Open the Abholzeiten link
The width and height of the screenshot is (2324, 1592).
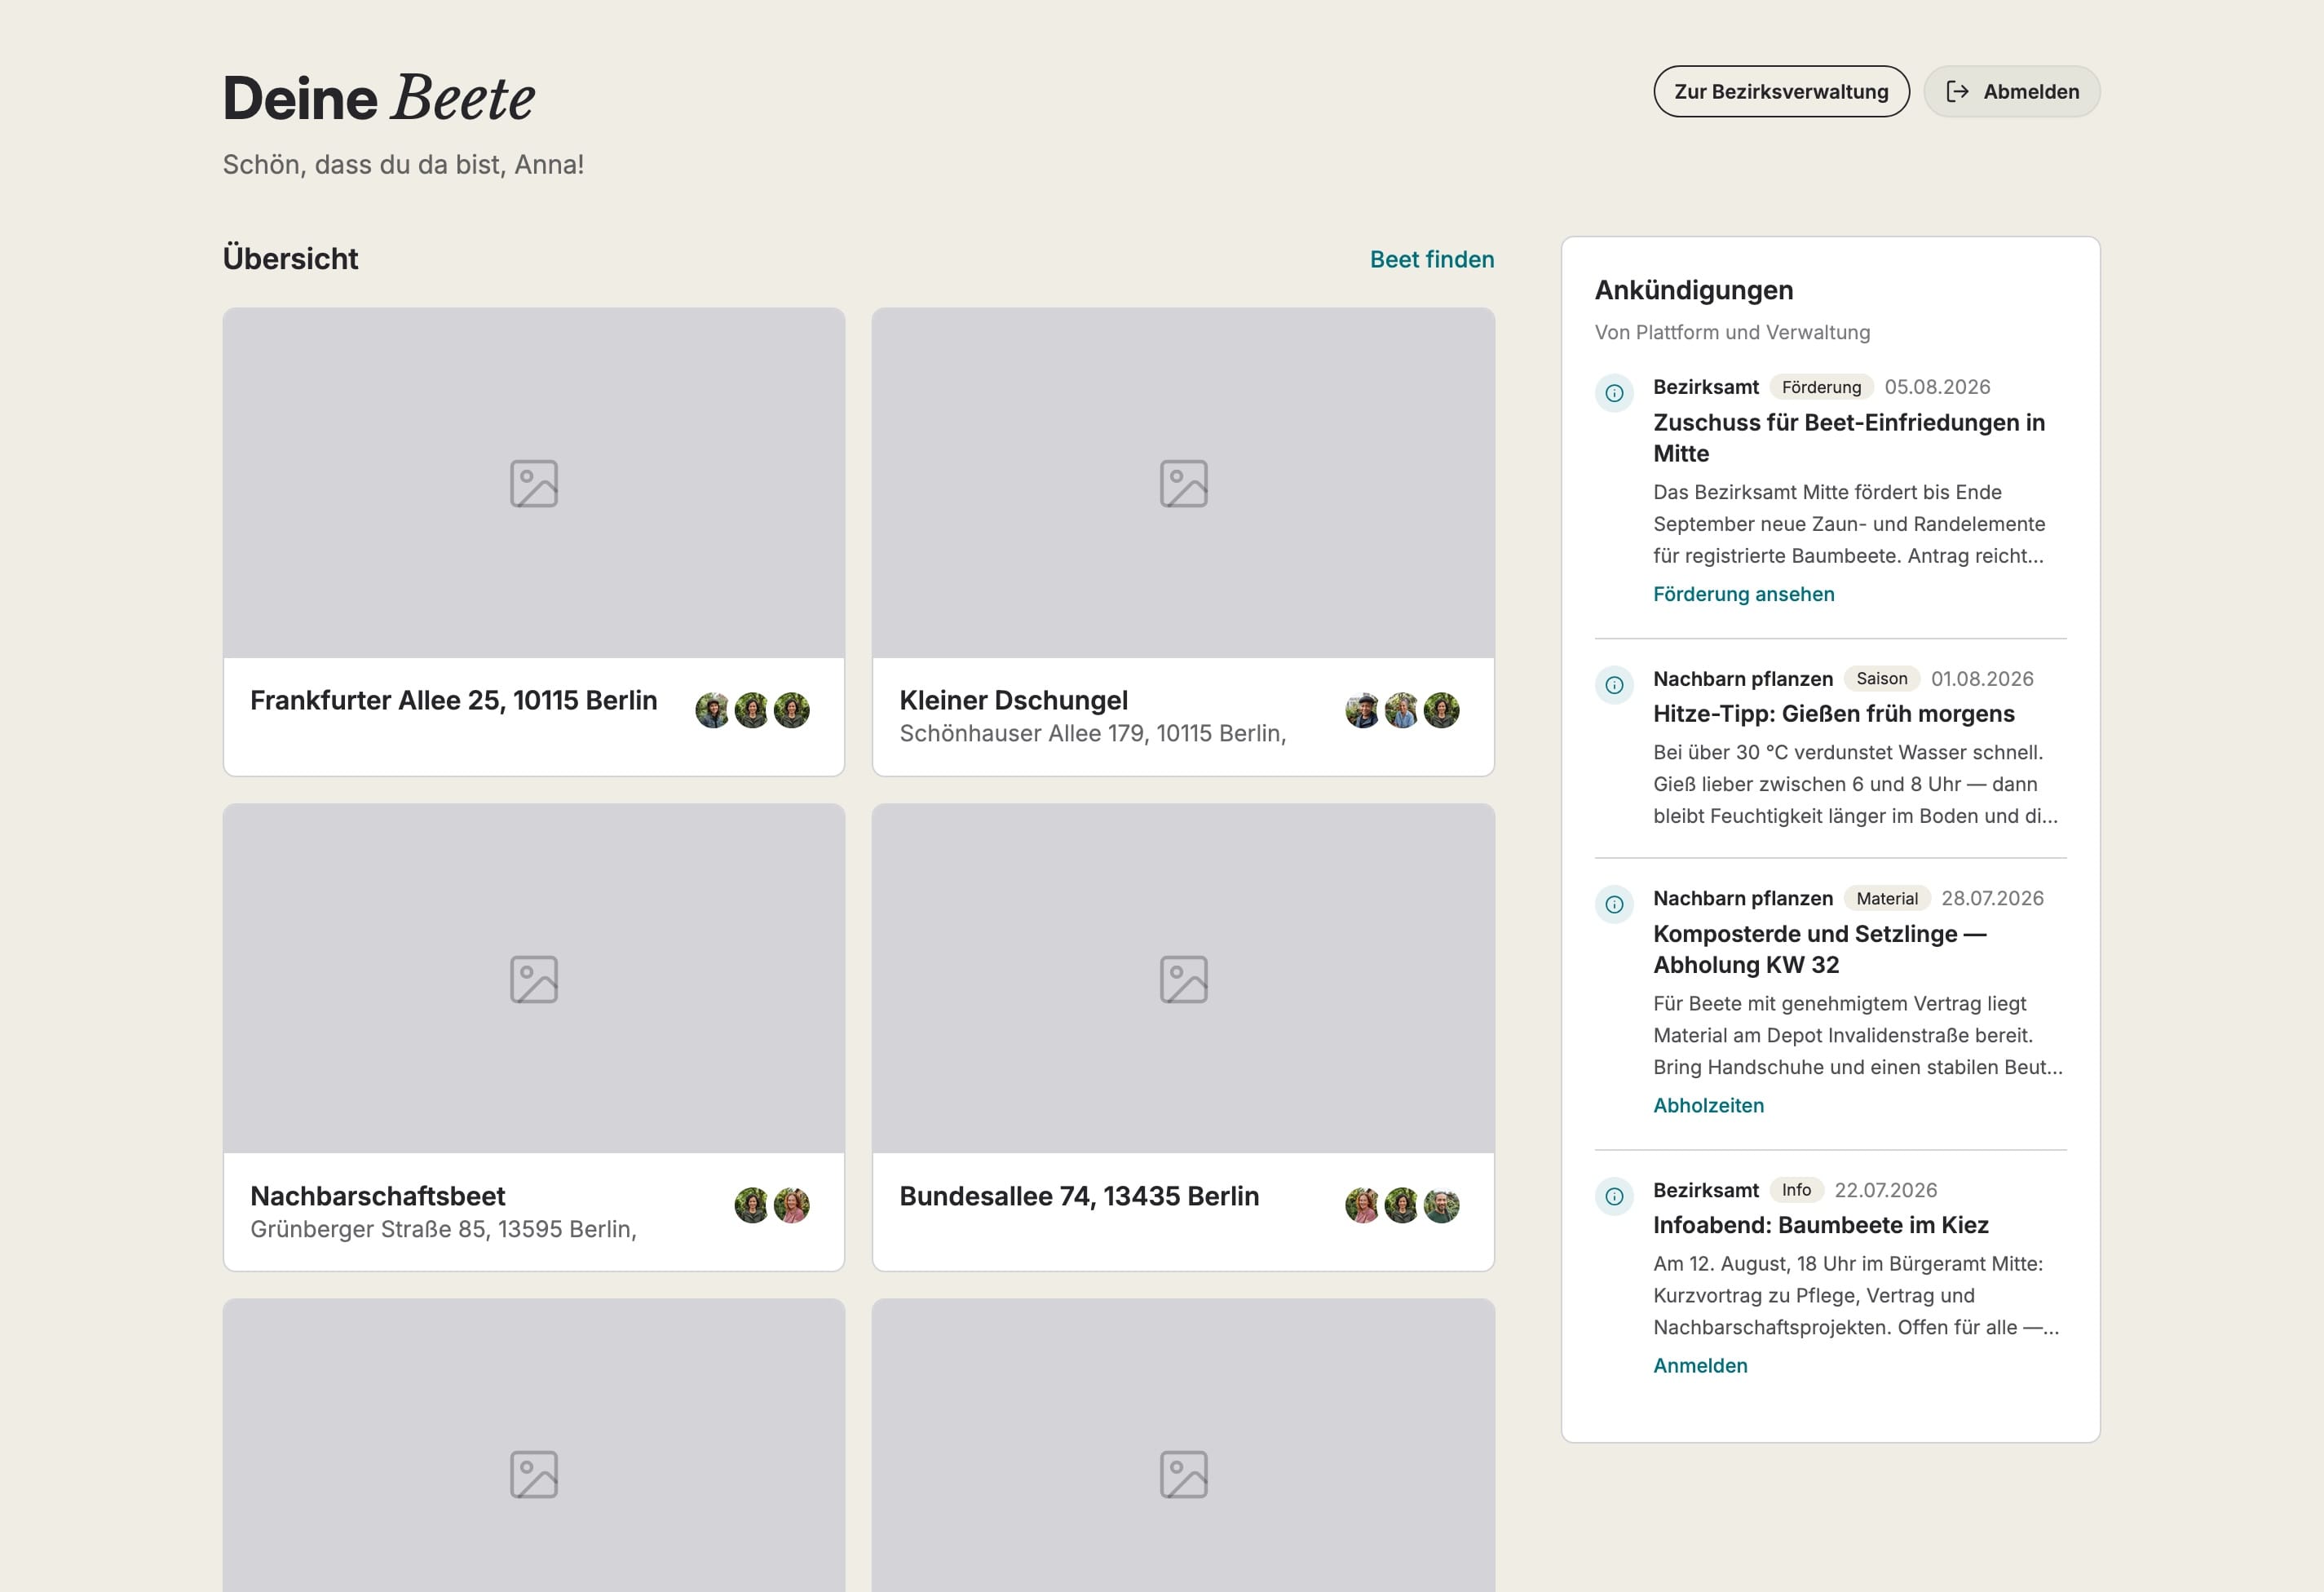point(1708,1105)
